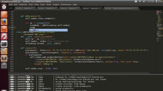Open the Ubuntu Dash home icon
This screenshot has height=91, width=163.
click(4, 7)
